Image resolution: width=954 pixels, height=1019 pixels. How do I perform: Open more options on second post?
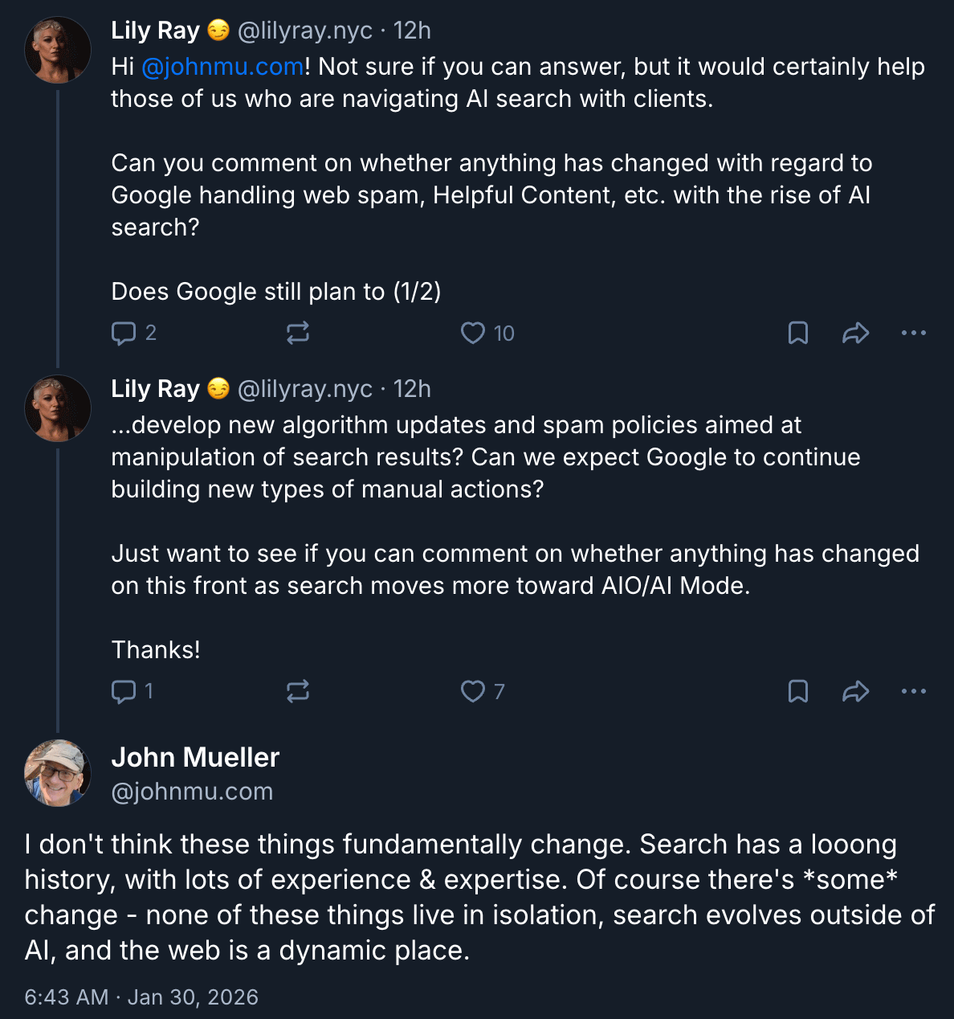(x=914, y=692)
